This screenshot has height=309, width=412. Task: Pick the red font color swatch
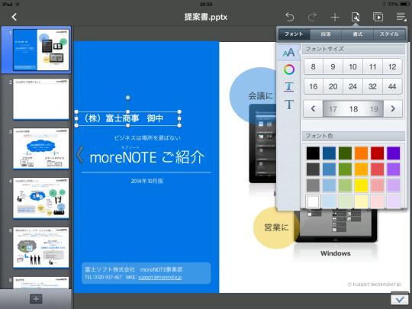click(x=378, y=153)
